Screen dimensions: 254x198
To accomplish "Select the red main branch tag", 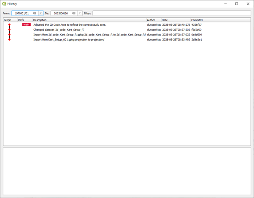I will (x=26, y=25).
